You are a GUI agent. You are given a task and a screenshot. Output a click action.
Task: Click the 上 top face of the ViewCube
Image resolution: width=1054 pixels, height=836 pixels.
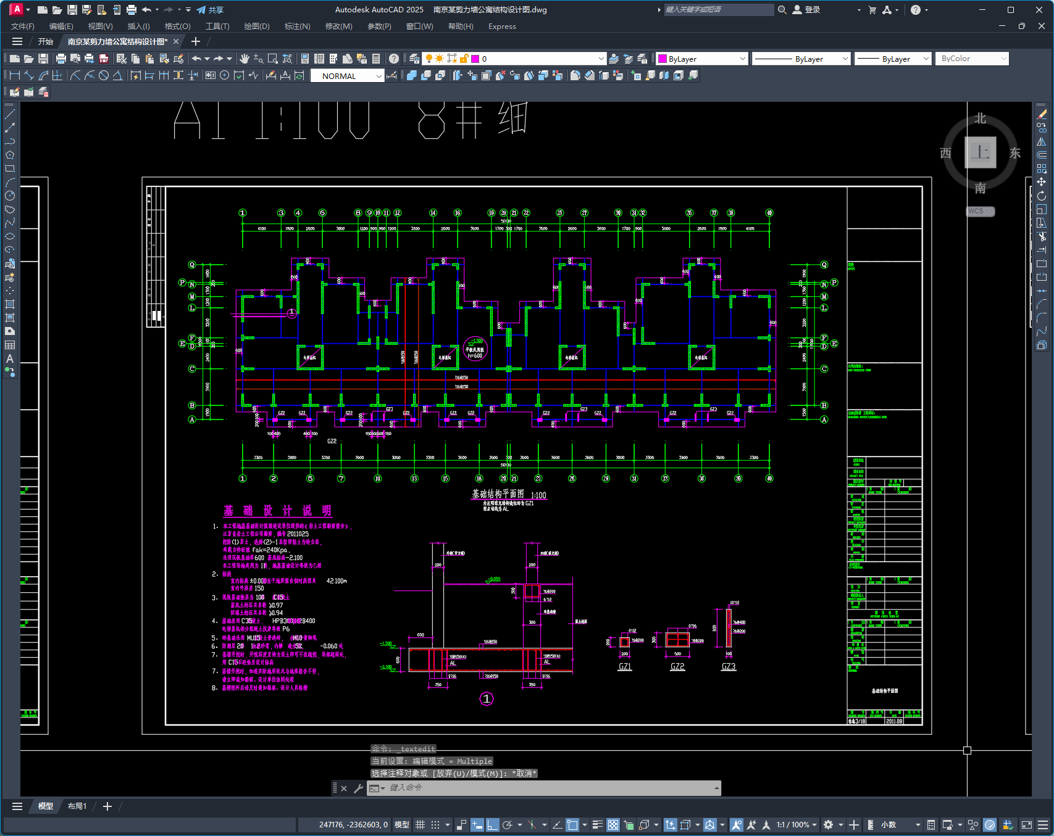(981, 152)
